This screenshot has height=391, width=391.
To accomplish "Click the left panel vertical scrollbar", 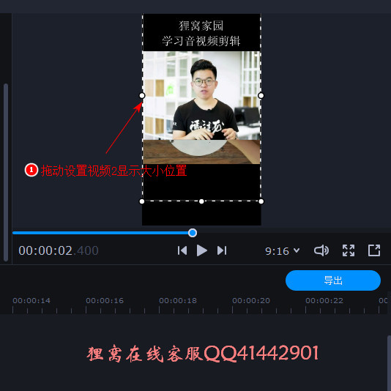I will pyautogui.click(x=6, y=172).
